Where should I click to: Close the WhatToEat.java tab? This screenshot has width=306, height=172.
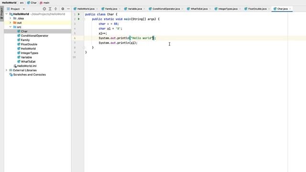pos(210,9)
